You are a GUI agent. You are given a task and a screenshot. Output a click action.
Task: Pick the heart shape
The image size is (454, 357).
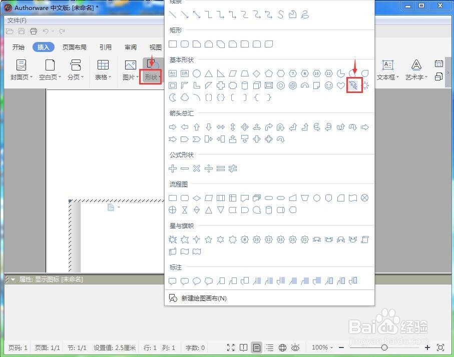(341, 85)
